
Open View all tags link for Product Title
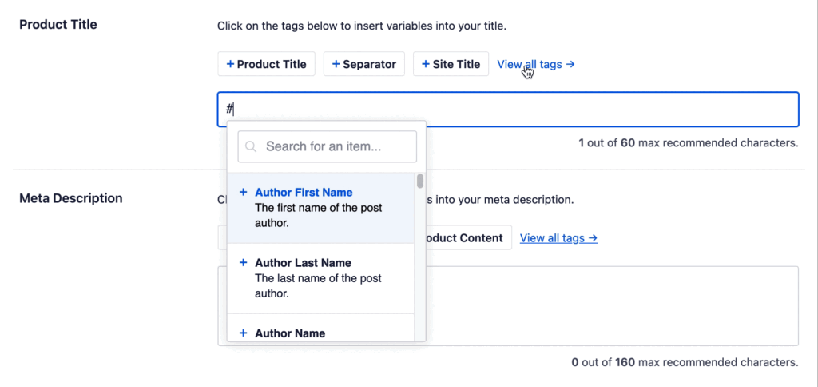(x=535, y=64)
